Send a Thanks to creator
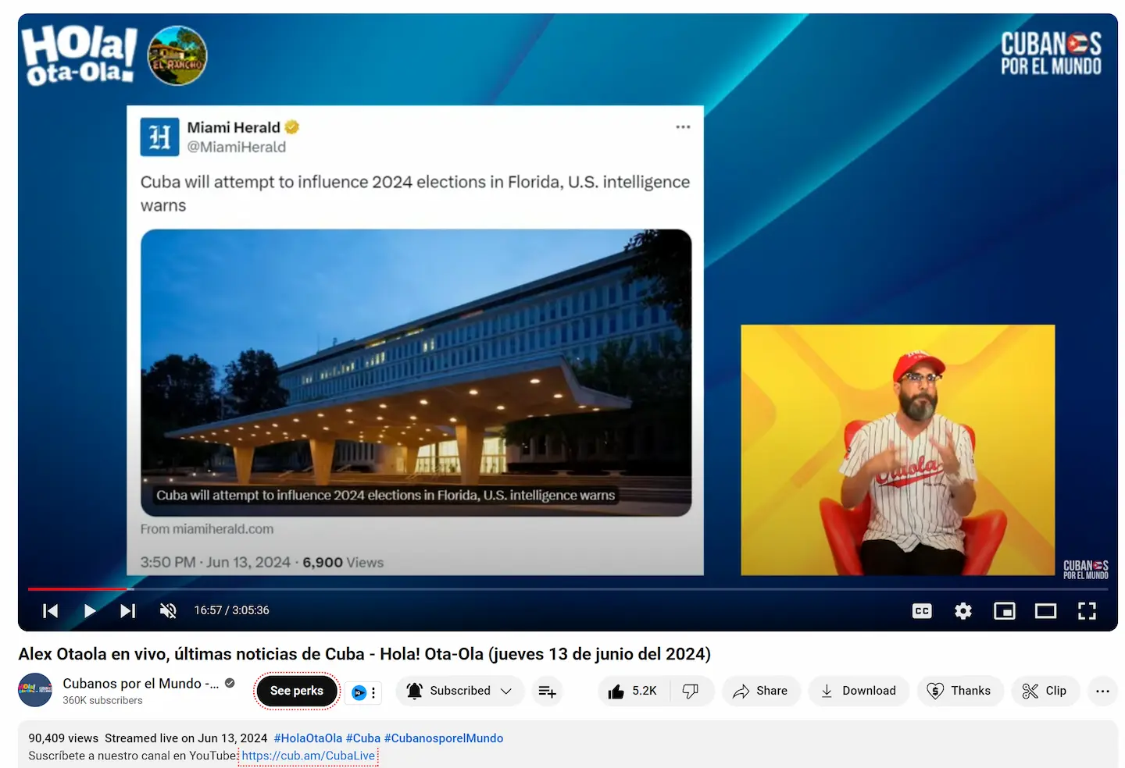Screen dimensions: 1125x768 (959, 691)
